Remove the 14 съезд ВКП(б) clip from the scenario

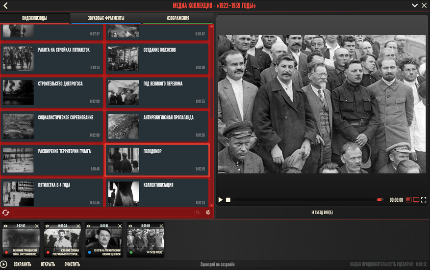click(161, 226)
